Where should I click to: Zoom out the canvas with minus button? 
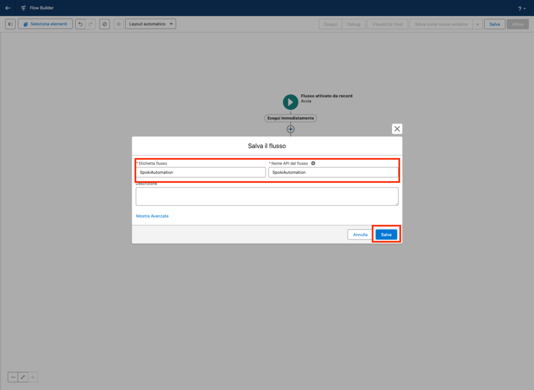pos(13,377)
